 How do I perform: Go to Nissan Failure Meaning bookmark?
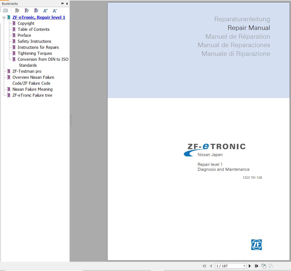click(x=32, y=89)
